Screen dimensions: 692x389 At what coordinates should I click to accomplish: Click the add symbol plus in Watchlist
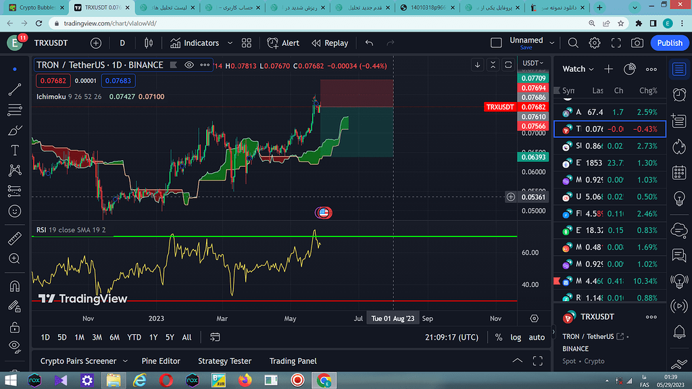[x=608, y=69]
